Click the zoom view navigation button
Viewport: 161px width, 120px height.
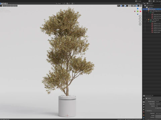click(x=140, y=16)
